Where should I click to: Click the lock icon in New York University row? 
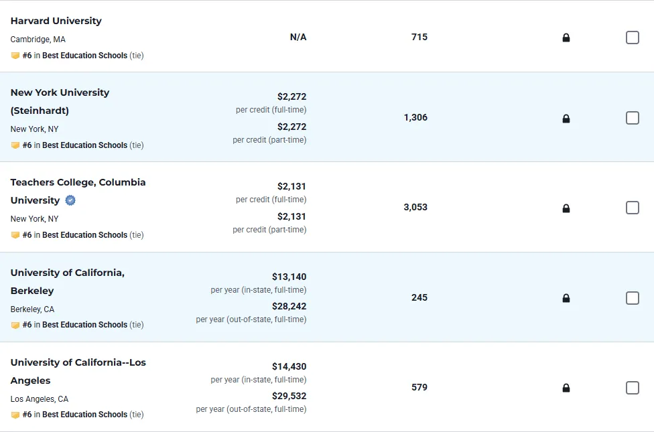point(566,119)
